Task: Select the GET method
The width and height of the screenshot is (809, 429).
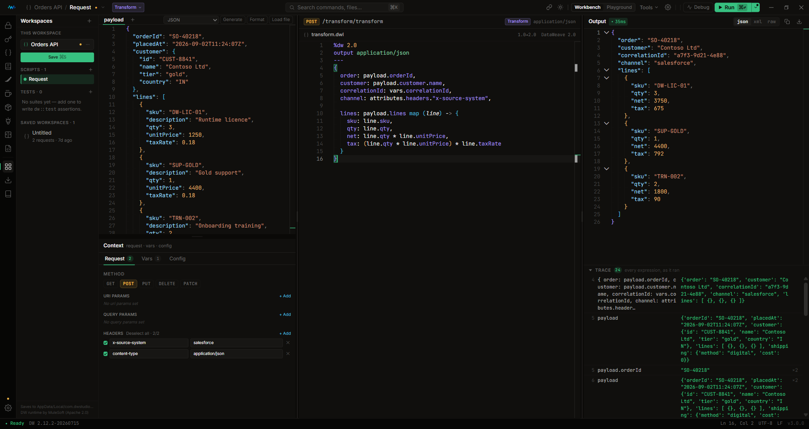Action: [111, 284]
